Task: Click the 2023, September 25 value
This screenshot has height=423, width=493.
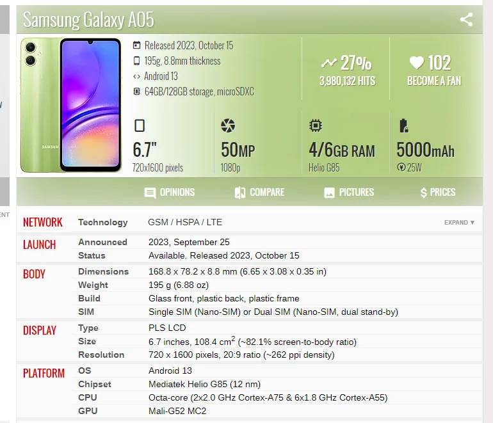Action: pos(189,242)
